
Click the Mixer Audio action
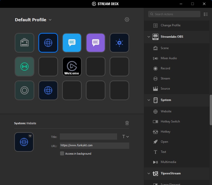(169, 58)
